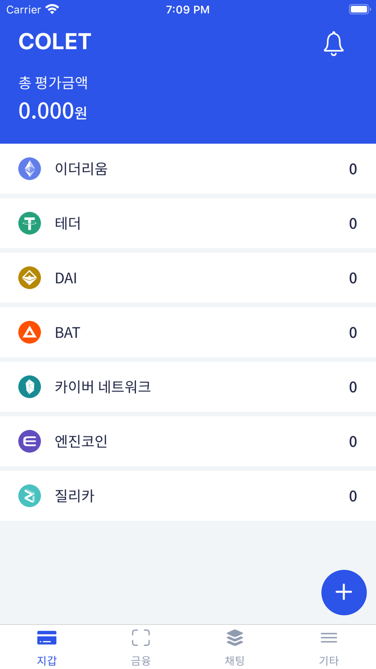
Task: Tap the 엔진코인 balance value
Action: pyautogui.click(x=352, y=442)
